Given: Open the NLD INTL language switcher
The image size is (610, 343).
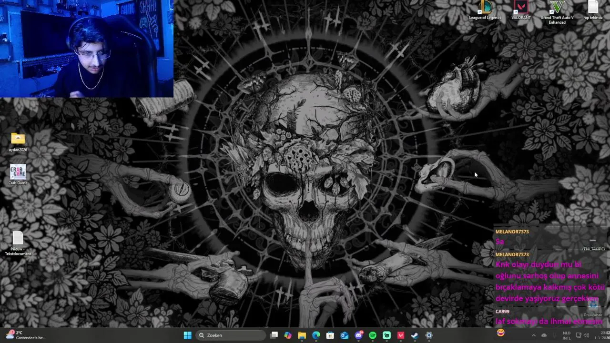Looking at the screenshot, I should pos(566,335).
